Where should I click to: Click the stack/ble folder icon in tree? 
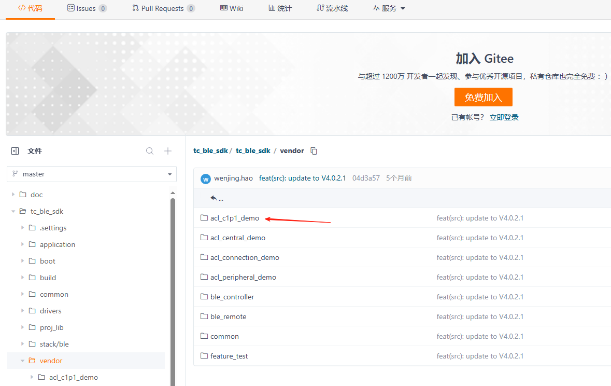click(32, 344)
